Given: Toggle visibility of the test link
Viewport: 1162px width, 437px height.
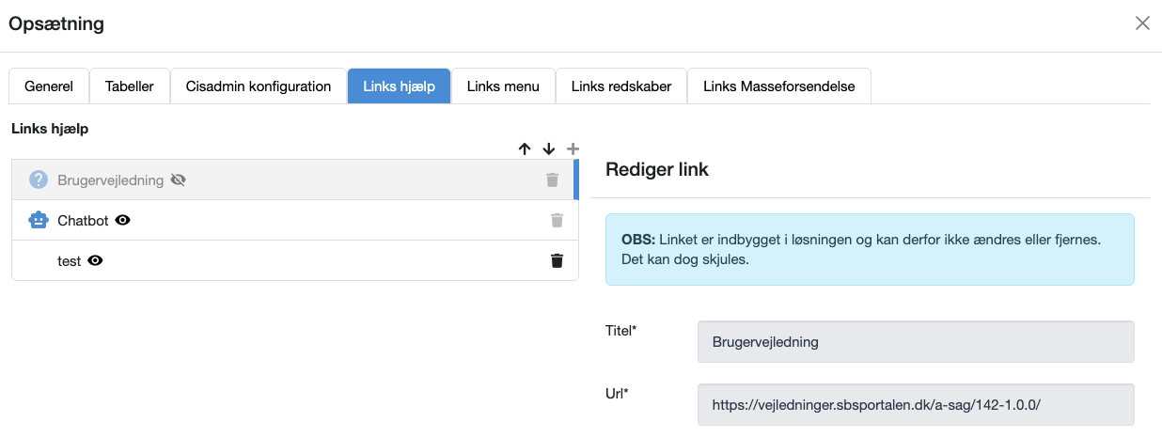Looking at the screenshot, I should 95,260.
